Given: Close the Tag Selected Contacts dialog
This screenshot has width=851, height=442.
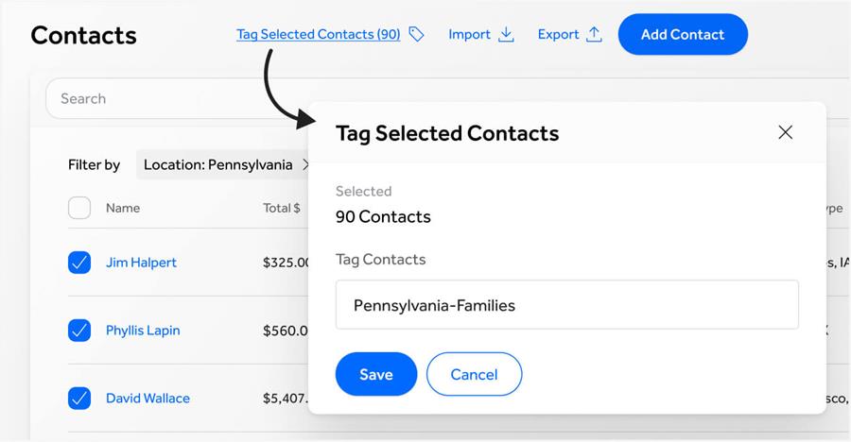Looking at the screenshot, I should [x=786, y=132].
